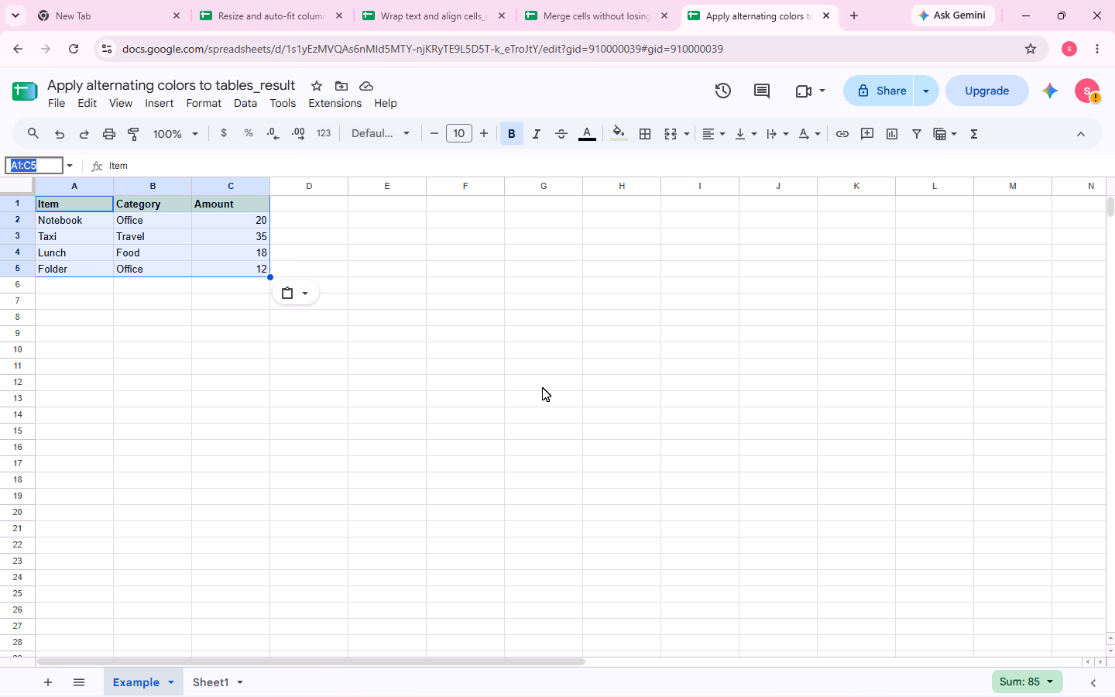Hide the menus with collapse chevron
The width and height of the screenshot is (1115, 697).
click(1081, 134)
